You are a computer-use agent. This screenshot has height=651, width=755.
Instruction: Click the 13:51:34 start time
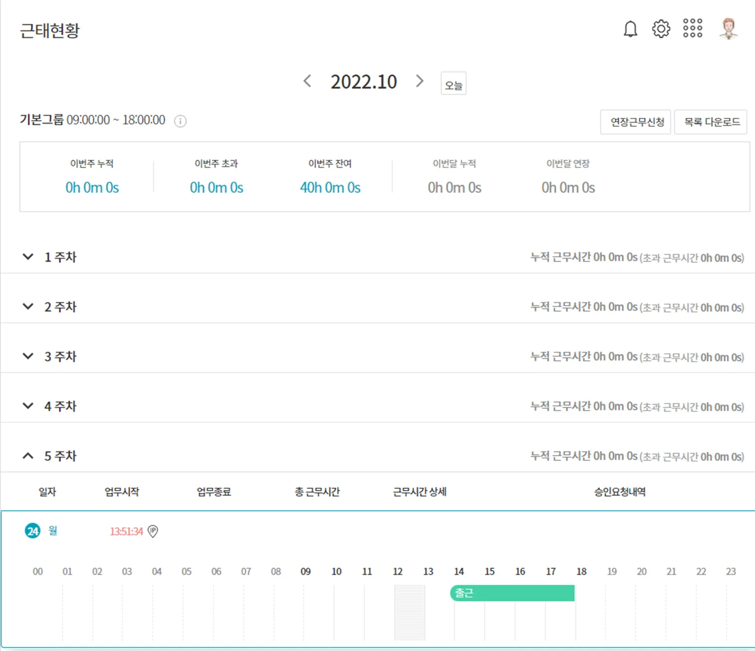126,531
